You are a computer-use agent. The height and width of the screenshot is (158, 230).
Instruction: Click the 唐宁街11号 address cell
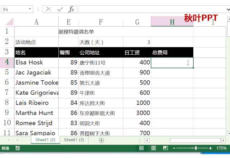tap(101, 63)
